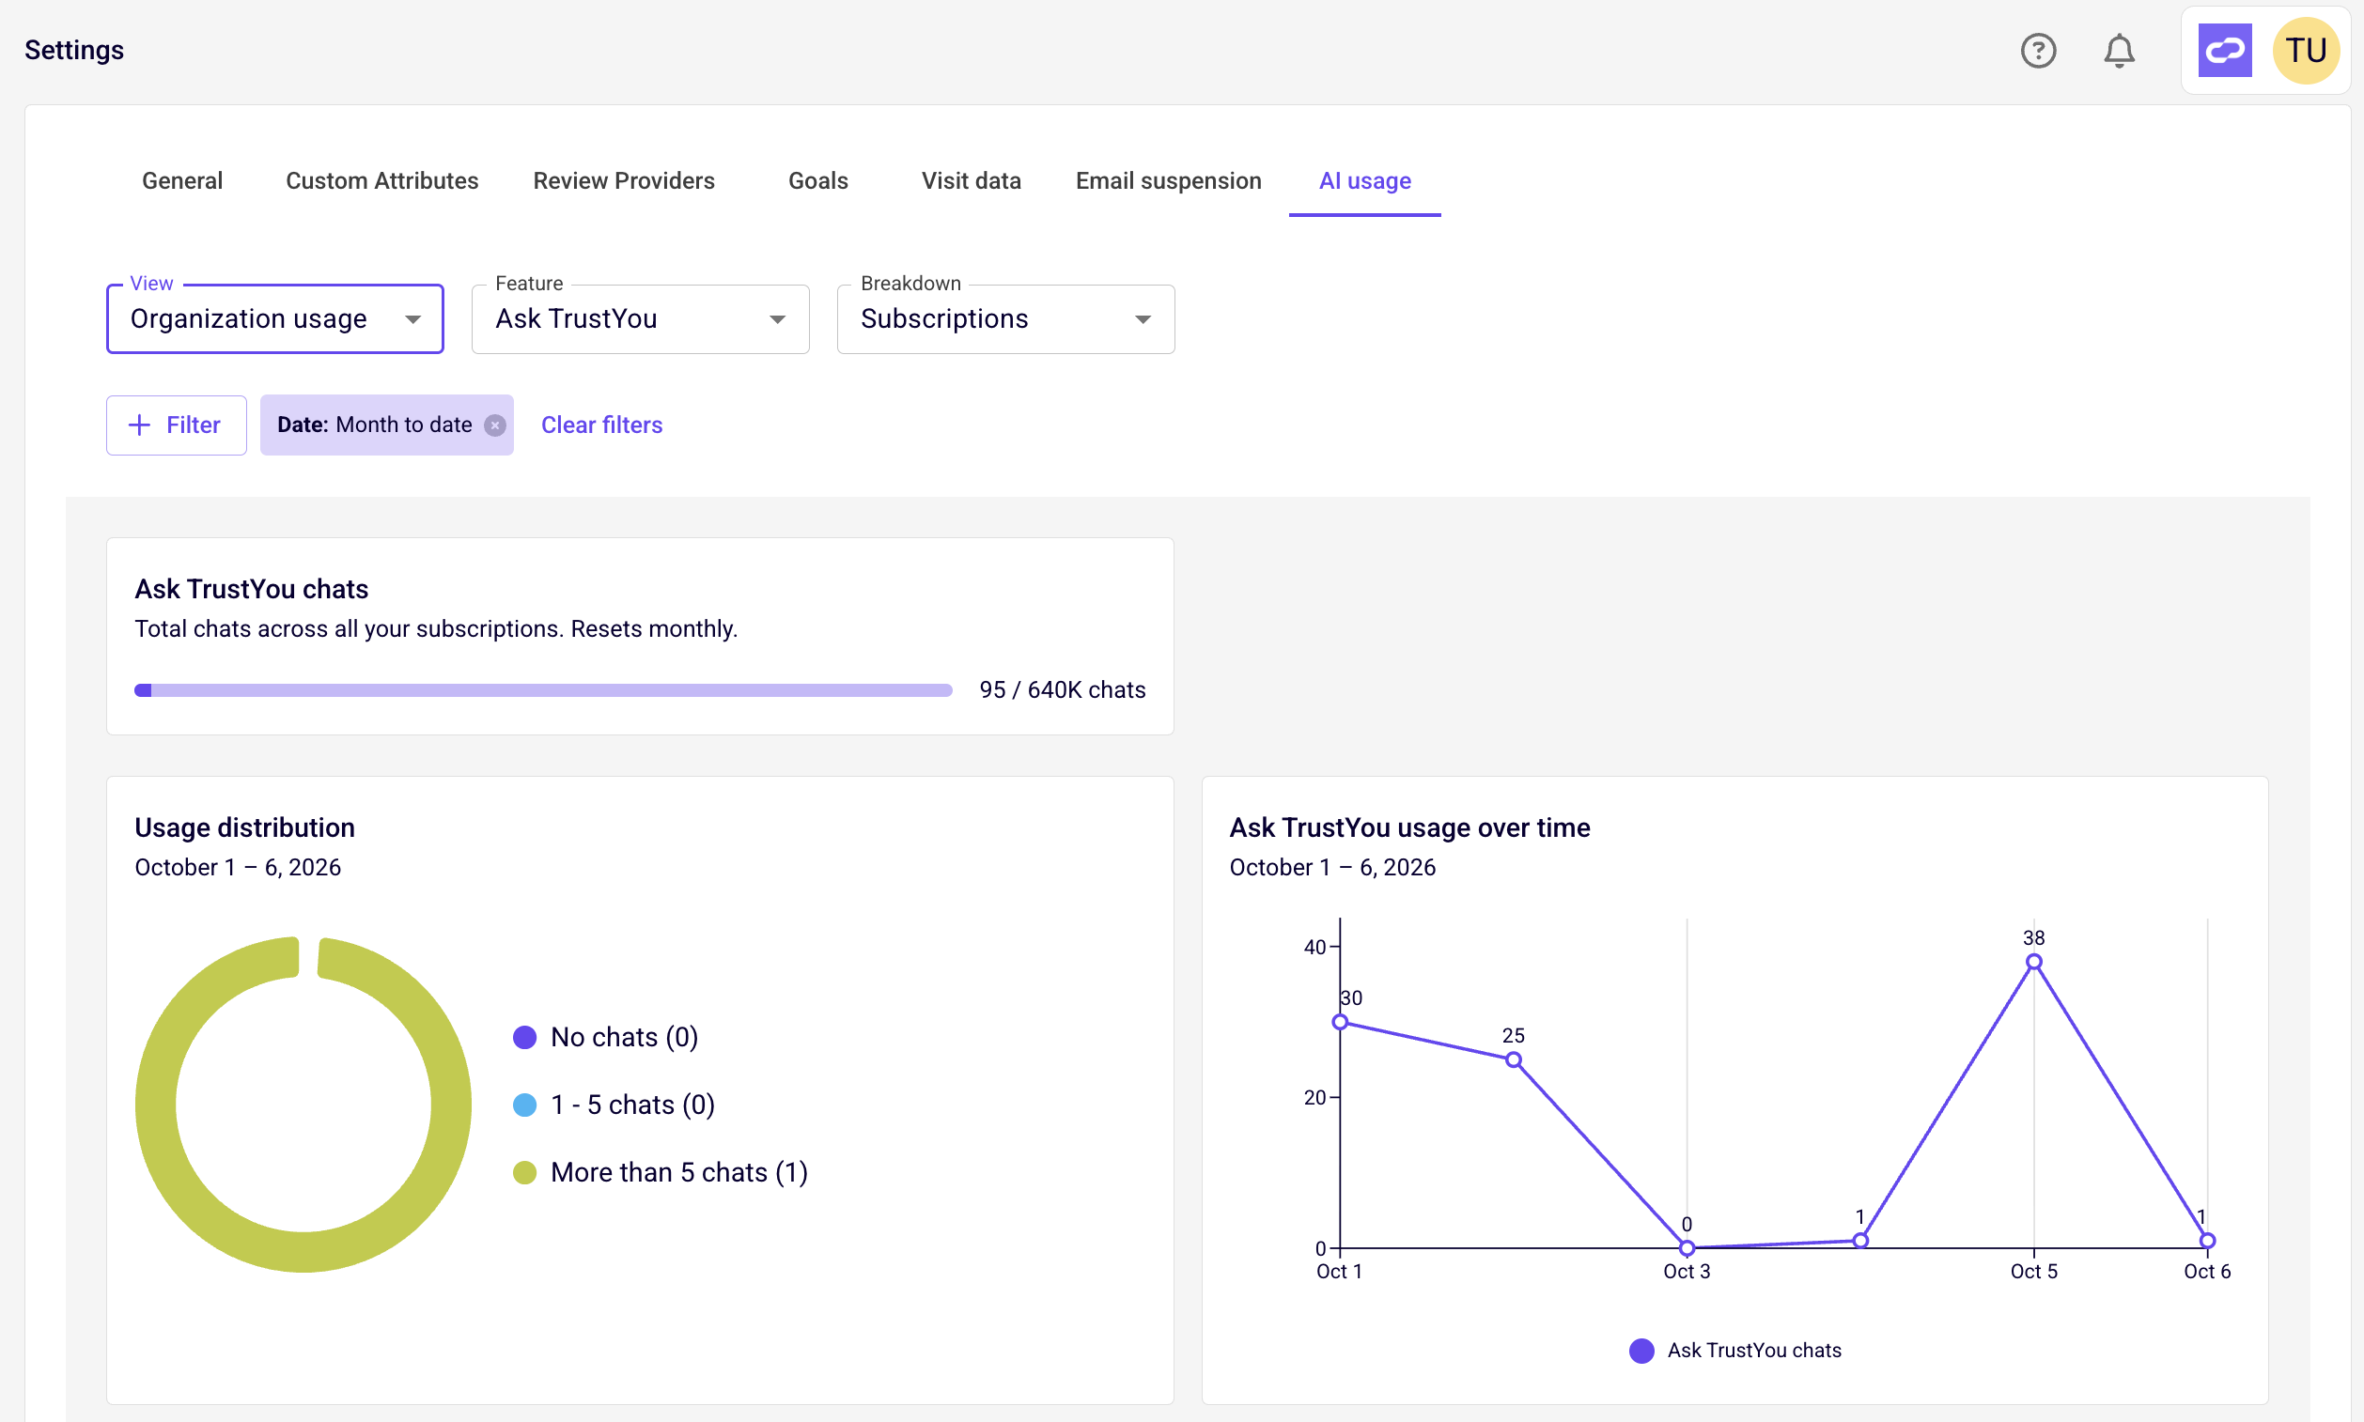This screenshot has height=1422, width=2364.
Task: Click Clear filters link
Action: point(602,425)
